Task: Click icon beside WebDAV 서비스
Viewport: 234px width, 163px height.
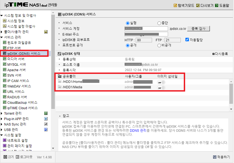Action: click(5, 86)
